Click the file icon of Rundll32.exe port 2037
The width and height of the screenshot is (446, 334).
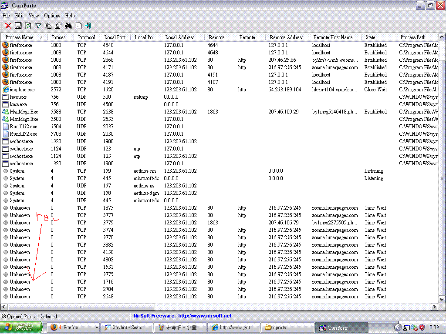point(5,127)
